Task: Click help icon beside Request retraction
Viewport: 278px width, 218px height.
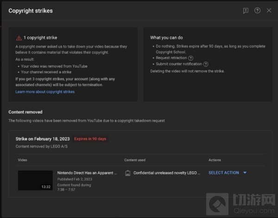Action: point(191,58)
